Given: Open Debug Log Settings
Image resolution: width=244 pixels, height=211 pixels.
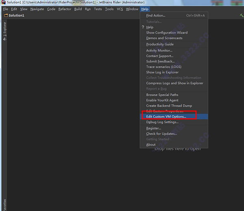Looking at the screenshot, I should [x=174, y=122].
